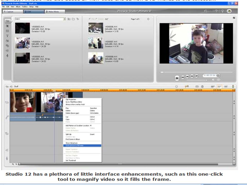Click the fast reverse player button
This screenshot has height=185, width=247.
coord(187,77)
